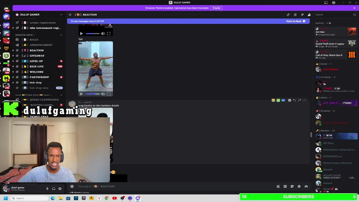The height and width of the screenshot is (202, 359).
Task: React with green checkmark emoji on the message
Action: tap(278, 100)
